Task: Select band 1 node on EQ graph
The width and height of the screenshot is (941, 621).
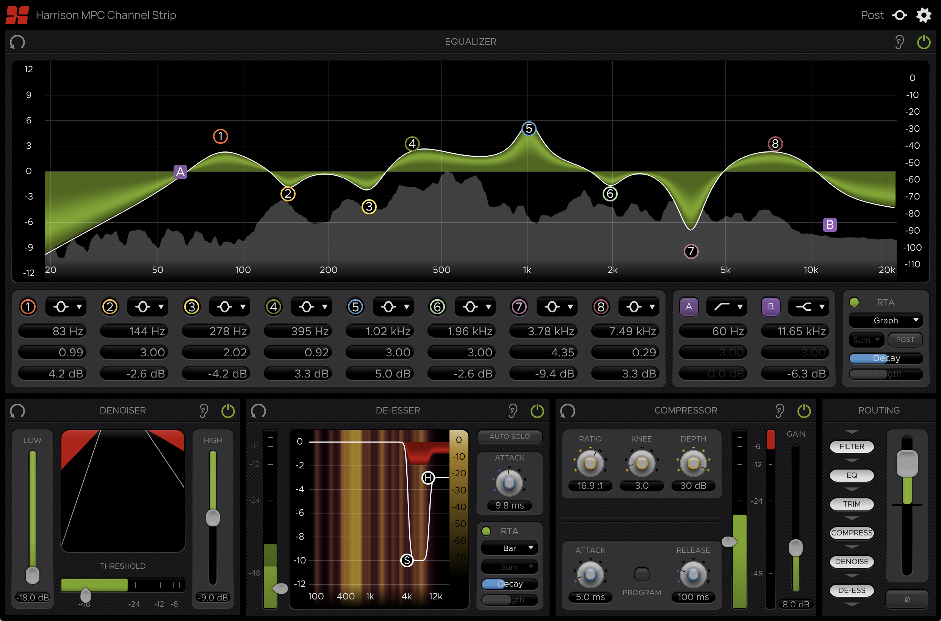Action: [x=221, y=136]
